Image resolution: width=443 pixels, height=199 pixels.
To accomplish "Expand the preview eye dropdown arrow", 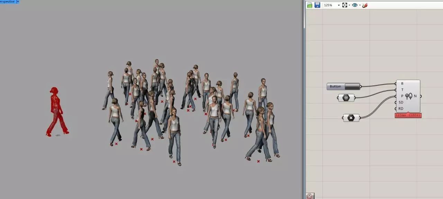I will 360,5.
